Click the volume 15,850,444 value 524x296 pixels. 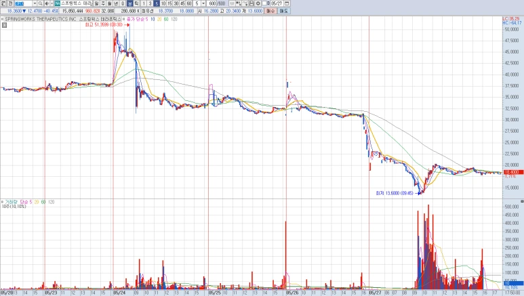pyautogui.click(x=73, y=11)
